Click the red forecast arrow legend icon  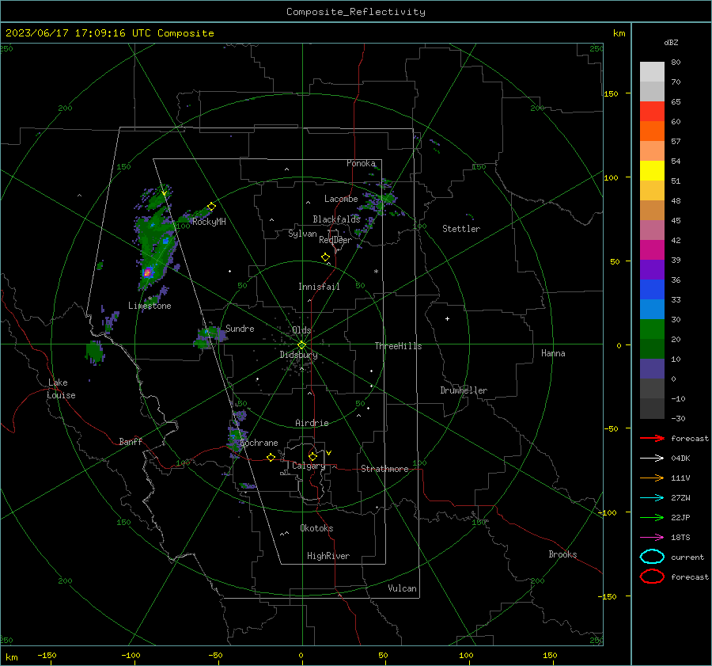pyautogui.click(x=652, y=438)
